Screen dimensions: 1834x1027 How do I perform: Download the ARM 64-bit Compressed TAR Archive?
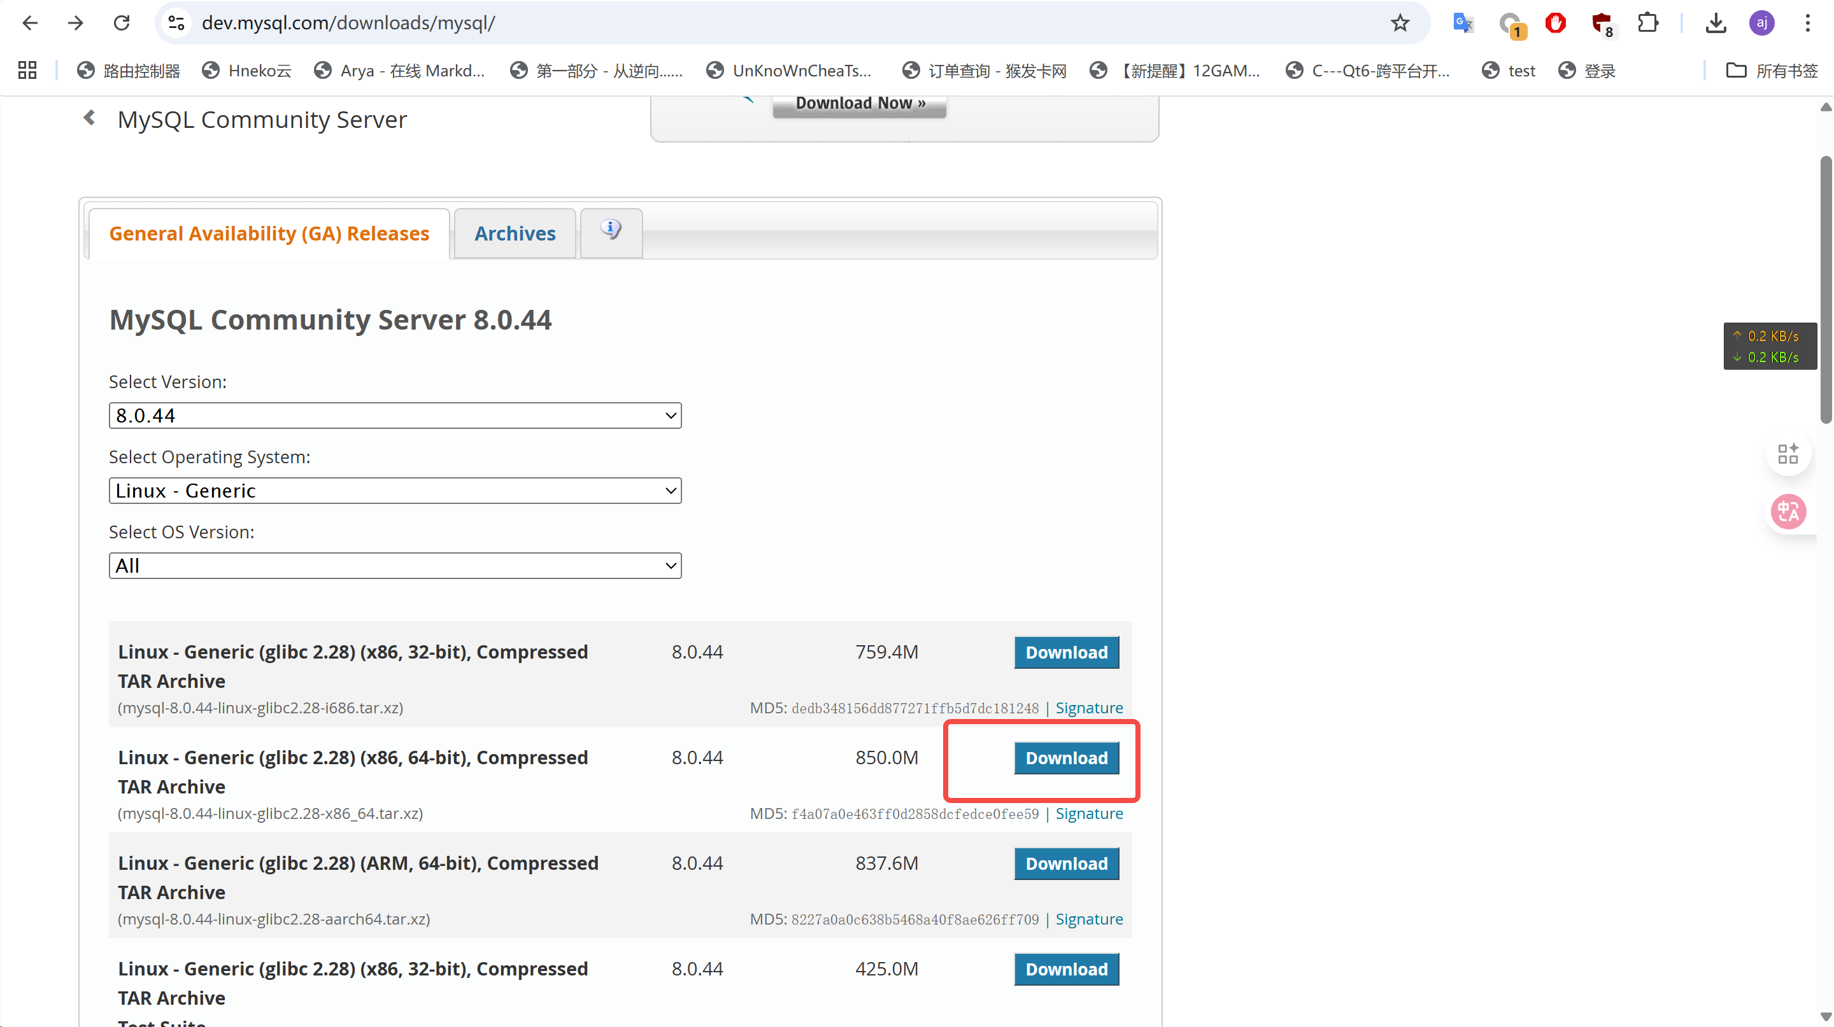tap(1066, 863)
